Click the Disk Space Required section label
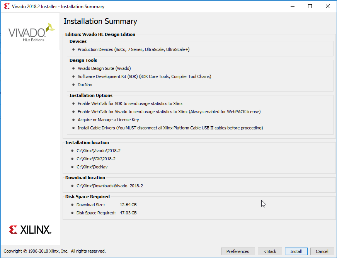 coord(87,197)
